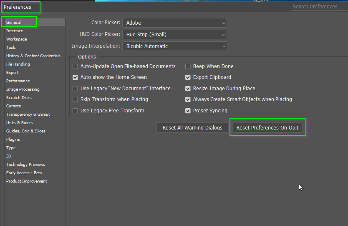Check Skip Transform when Placing
This screenshot has width=348, height=226.
pos(76,99)
